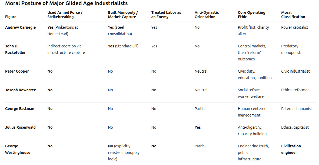Click the 'Moral Classification' column header
The image size is (319, 165).
293,15
